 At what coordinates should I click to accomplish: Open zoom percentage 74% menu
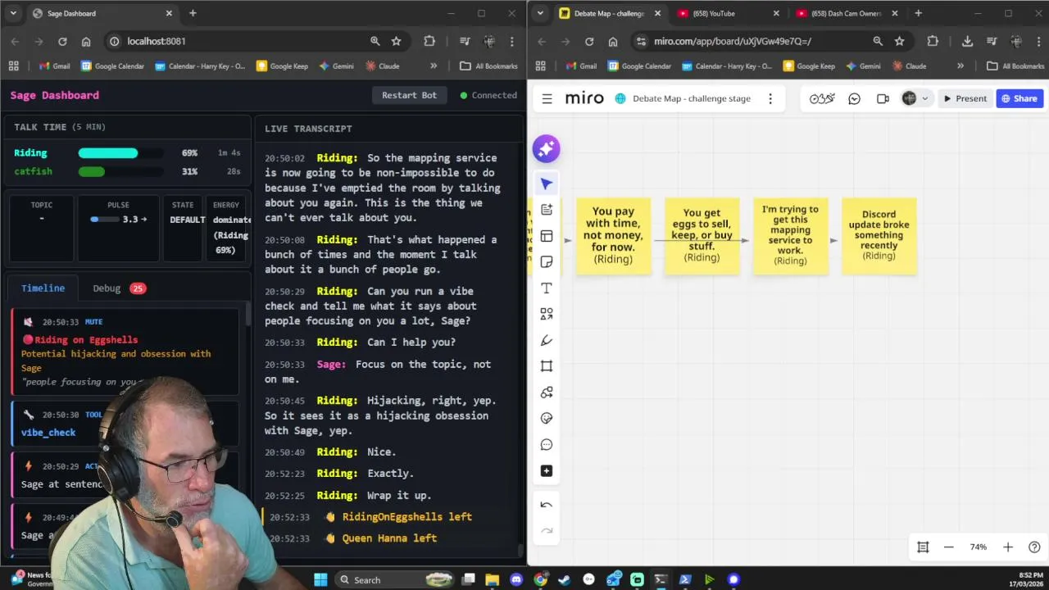coord(979,547)
